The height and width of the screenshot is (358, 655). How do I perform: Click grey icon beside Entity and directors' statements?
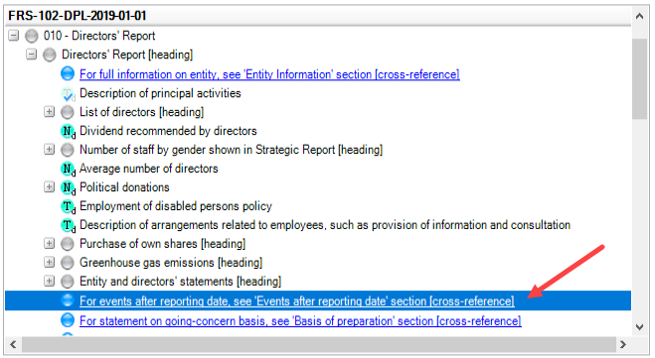pyautogui.click(x=68, y=282)
